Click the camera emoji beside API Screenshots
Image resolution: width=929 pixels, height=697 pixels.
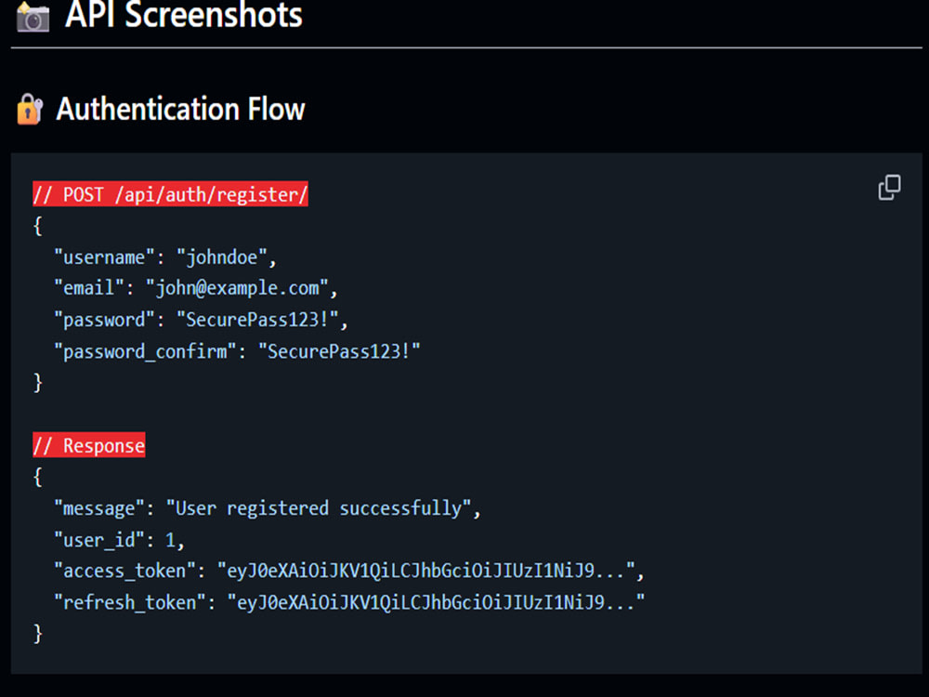pos(33,17)
